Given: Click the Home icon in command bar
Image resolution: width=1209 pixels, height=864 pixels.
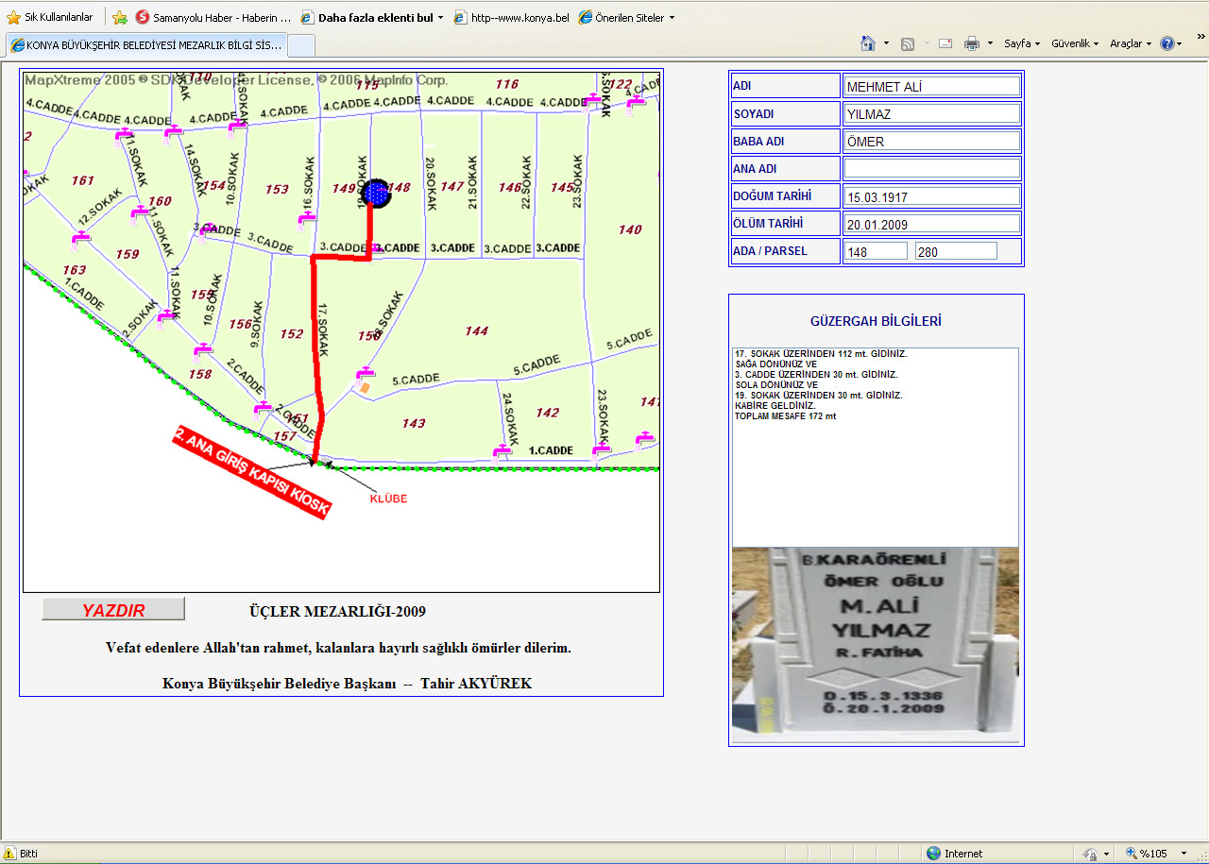Looking at the screenshot, I should [x=867, y=43].
